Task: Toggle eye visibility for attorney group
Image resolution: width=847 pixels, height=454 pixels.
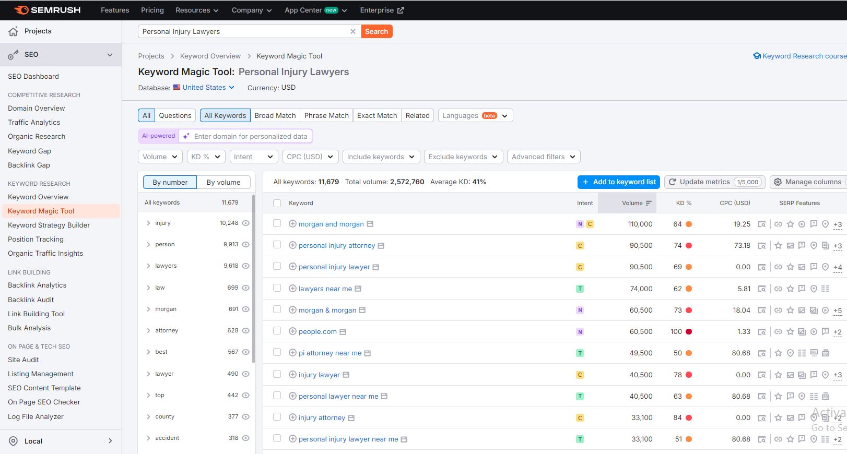Action: pyautogui.click(x=246, y=330)
